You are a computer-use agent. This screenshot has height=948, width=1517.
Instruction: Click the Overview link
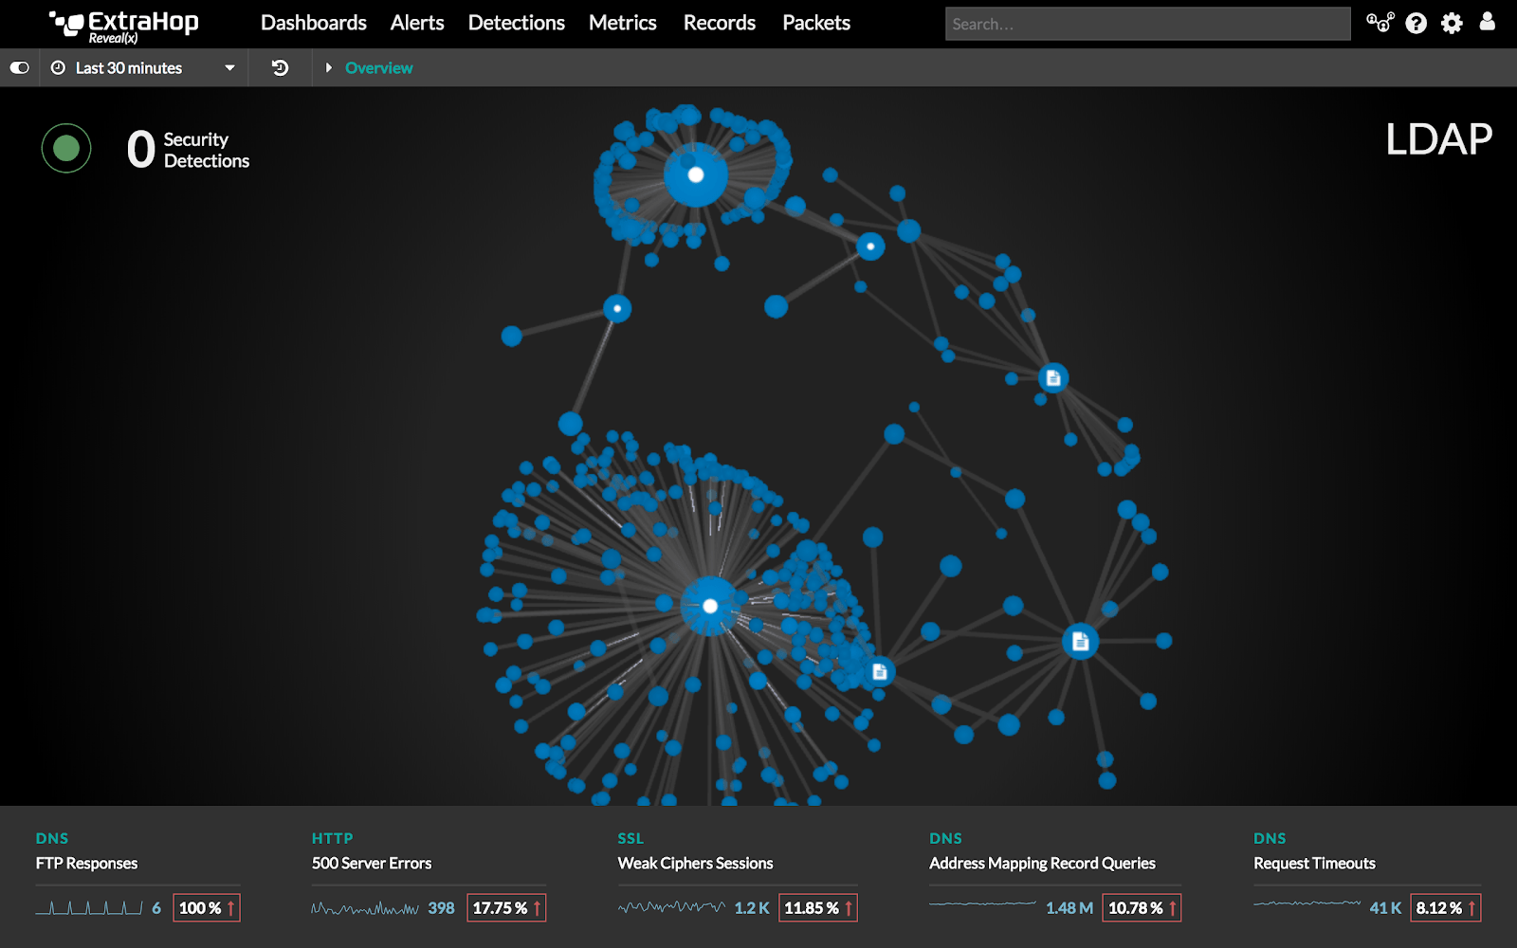(378, 68)
